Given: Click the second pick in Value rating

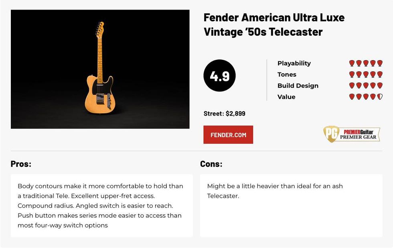Looking at the screenshot, I should [x=359, y=97].
